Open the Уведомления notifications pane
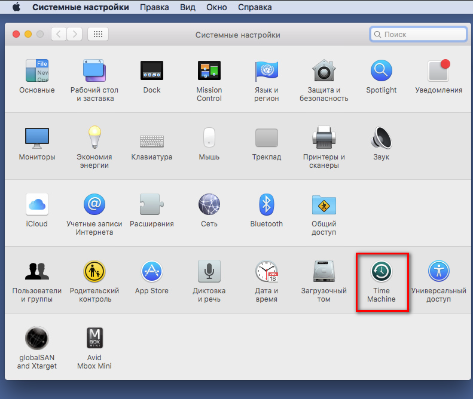This screenshot has width=473, height=399. [438, 72]
